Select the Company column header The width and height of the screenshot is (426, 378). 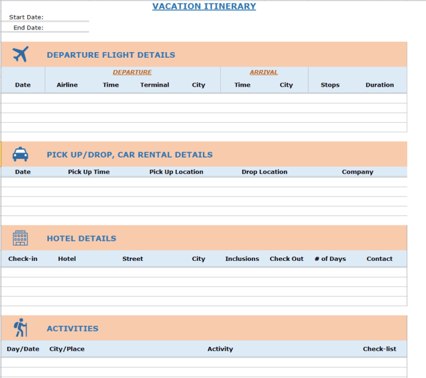[x=358, y=172]
